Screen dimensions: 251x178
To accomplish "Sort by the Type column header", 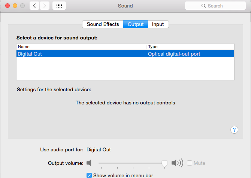I will pos(190,47).
